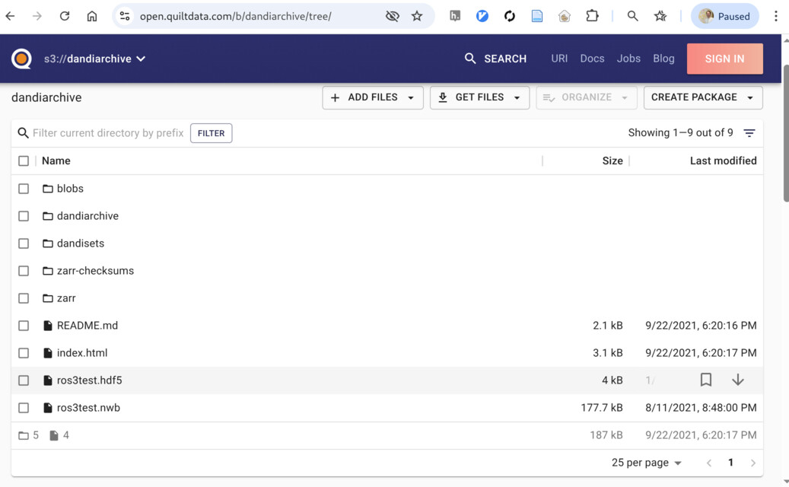Select the zarr folder checkbox
Viewport: 789px width, 487px height.
pos(24,298)
